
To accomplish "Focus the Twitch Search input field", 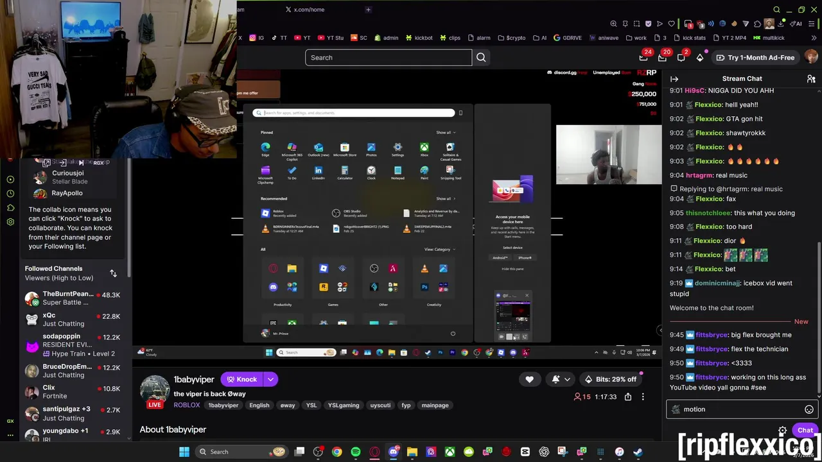I will (389, 58).
